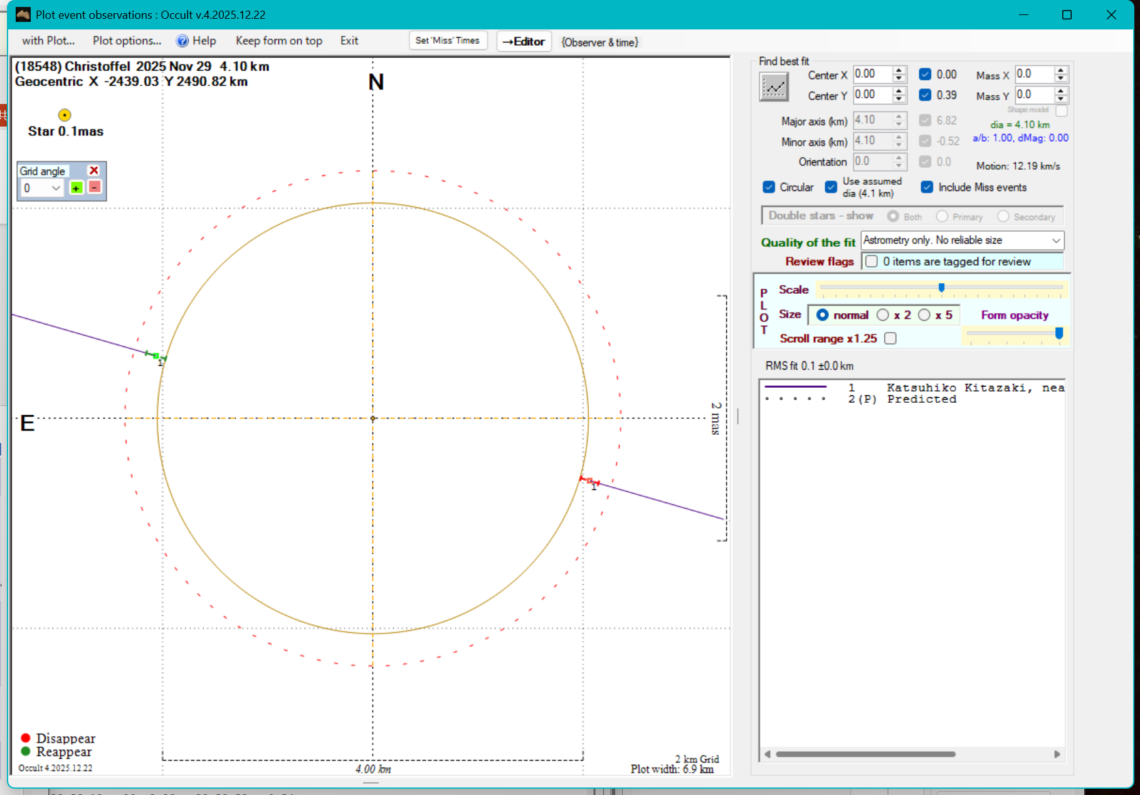The height and width of the screenshot is (795, 1140).
Task: Close the Grid angle panel
Action: coord(94,170)
